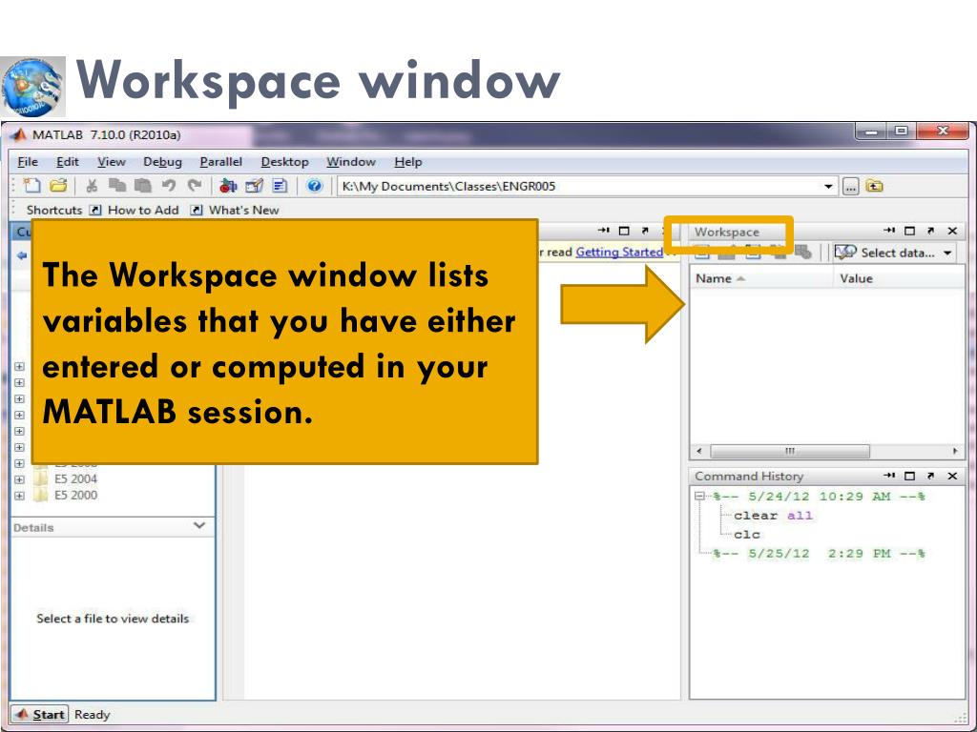The height and width of the screenshot is (732, 977).
Task: Click the Open file folder icon
Action: [x=58, y=186]
